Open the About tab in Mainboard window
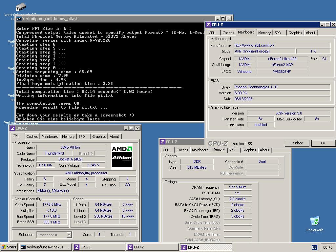Image resolution: width=336 pixels, height=252 pixels. tap(310, 33)
